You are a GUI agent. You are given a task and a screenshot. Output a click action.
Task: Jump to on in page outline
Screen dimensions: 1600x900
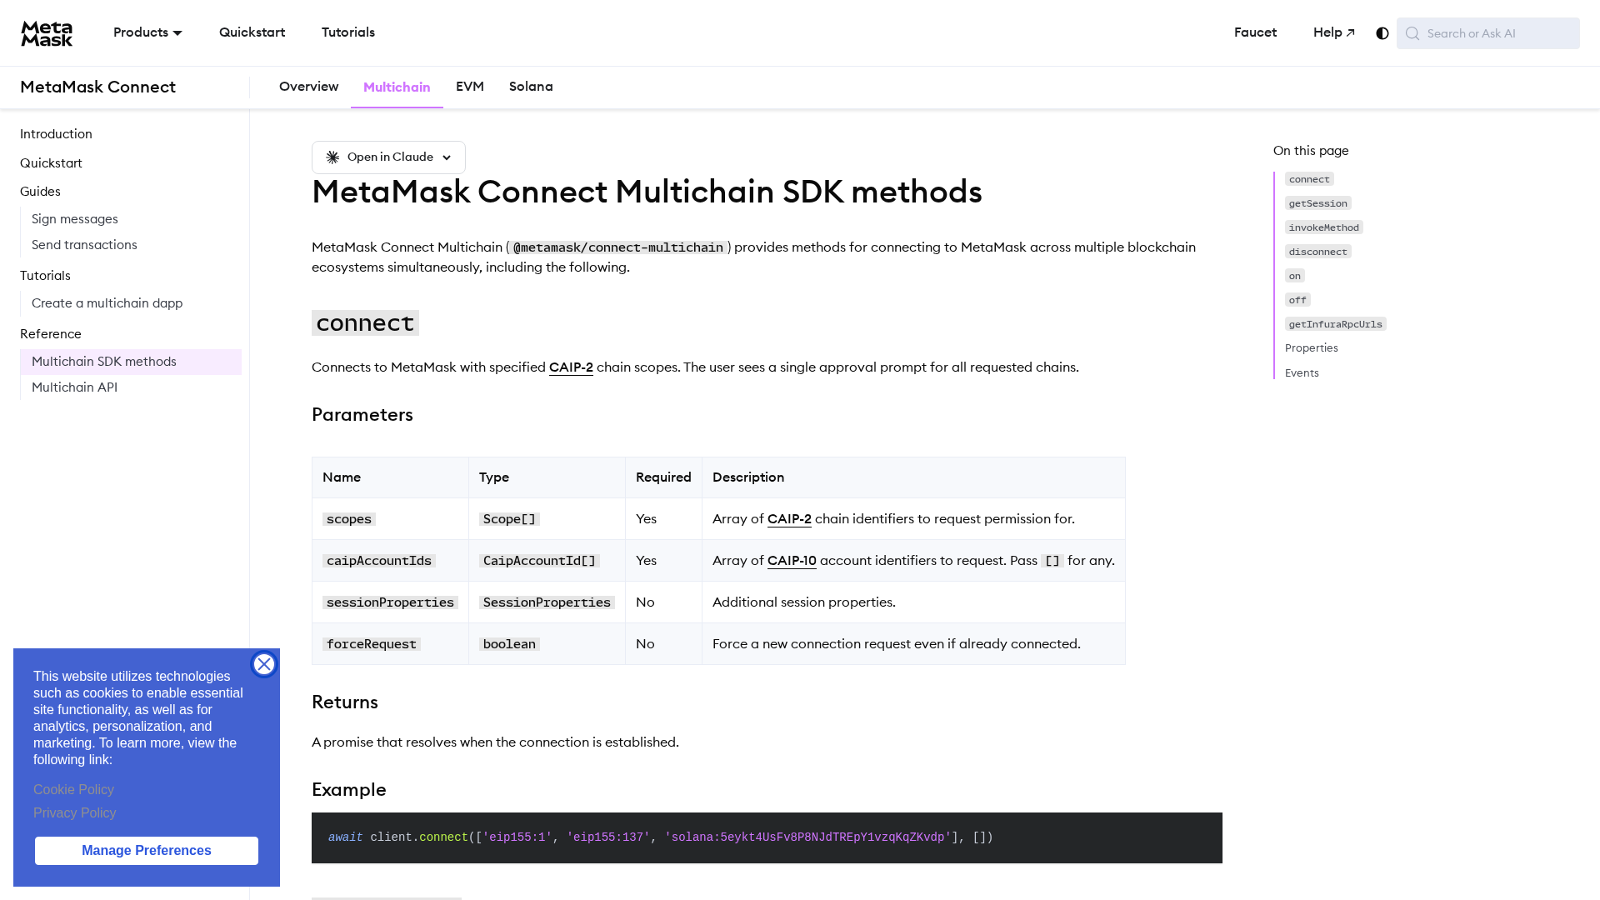(x=1294, y=276)
